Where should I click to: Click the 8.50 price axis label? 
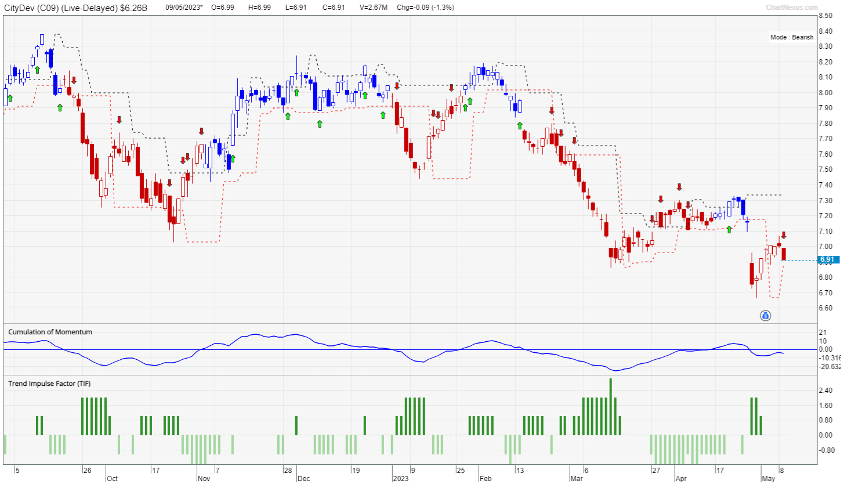(x=826, y=16)
